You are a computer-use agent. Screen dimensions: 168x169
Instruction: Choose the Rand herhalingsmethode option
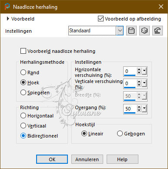[x=23, y=72]
